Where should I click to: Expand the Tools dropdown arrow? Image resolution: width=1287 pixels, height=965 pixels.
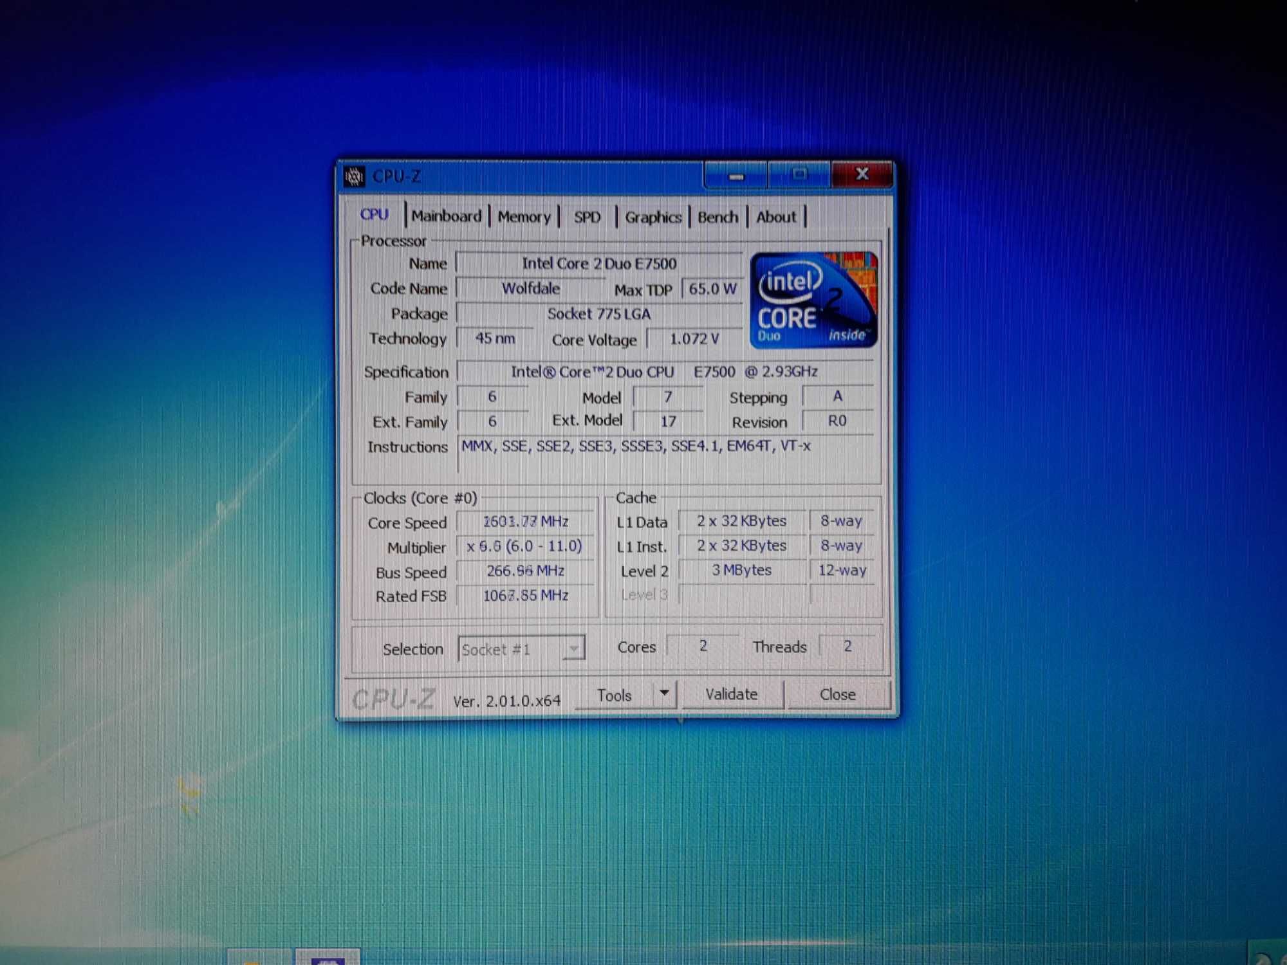click(x=665, y=694)
